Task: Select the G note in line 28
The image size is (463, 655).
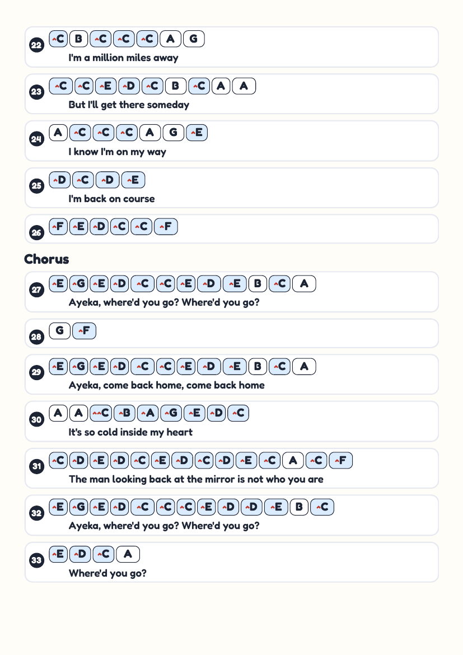Action: pos(60,331)
